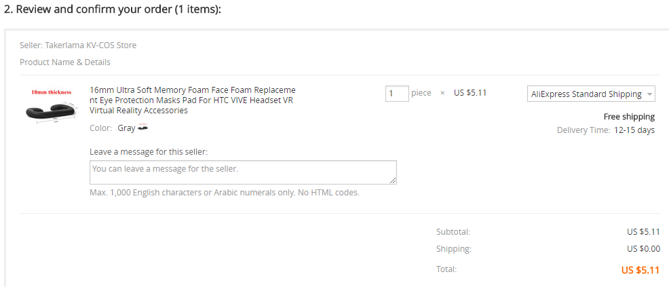Click the US $5.11 unit price
Image resolution: width=669 pixels, height=287 pixels.
tap(470, 93)
